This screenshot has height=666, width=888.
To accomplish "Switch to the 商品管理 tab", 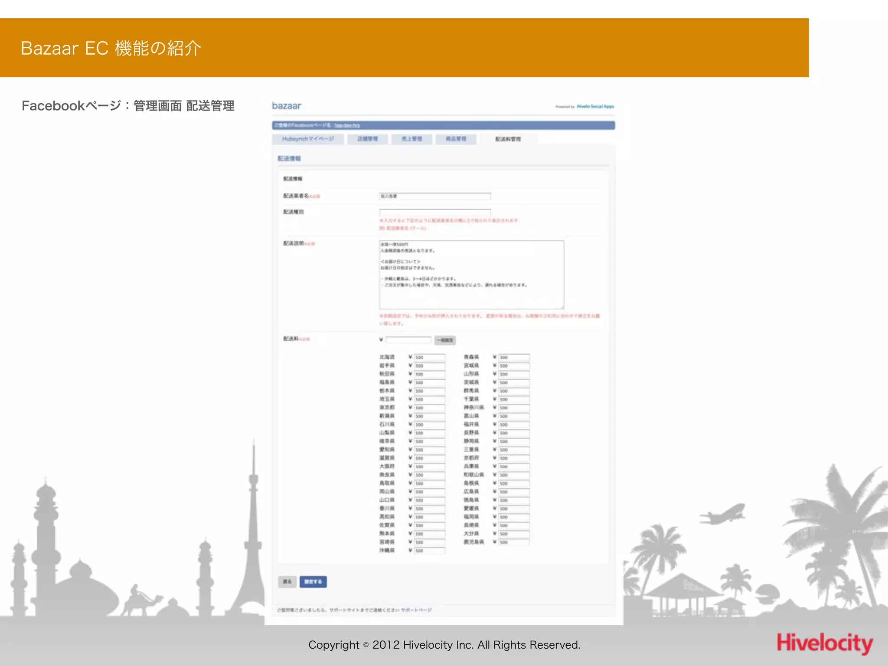I will [x=456, y=139].
